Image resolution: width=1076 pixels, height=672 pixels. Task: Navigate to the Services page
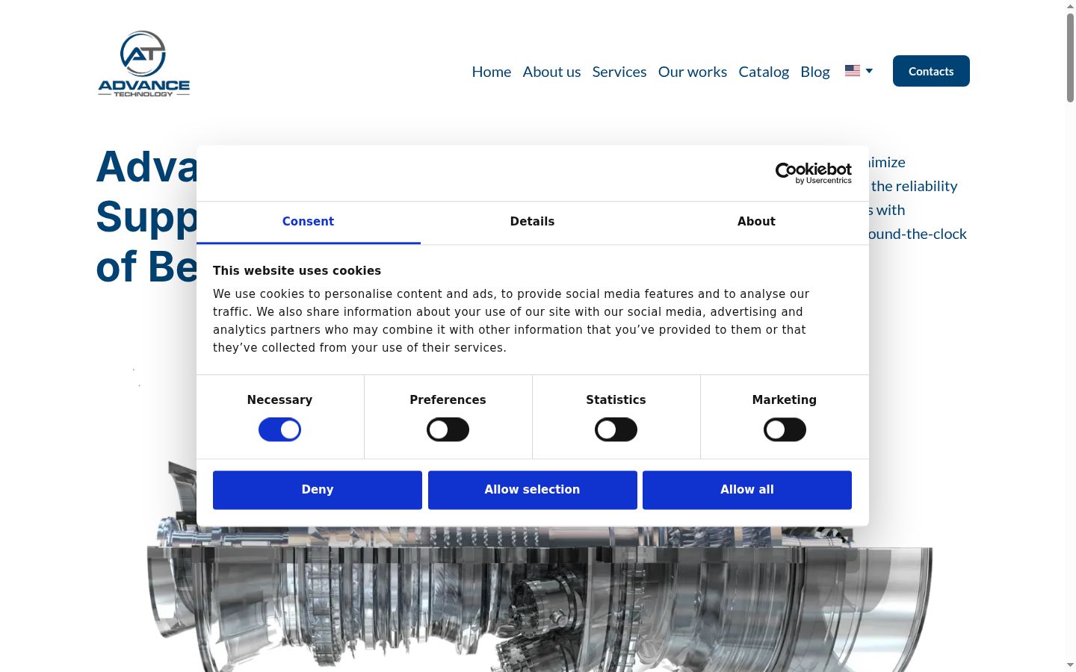pos(619,72)
